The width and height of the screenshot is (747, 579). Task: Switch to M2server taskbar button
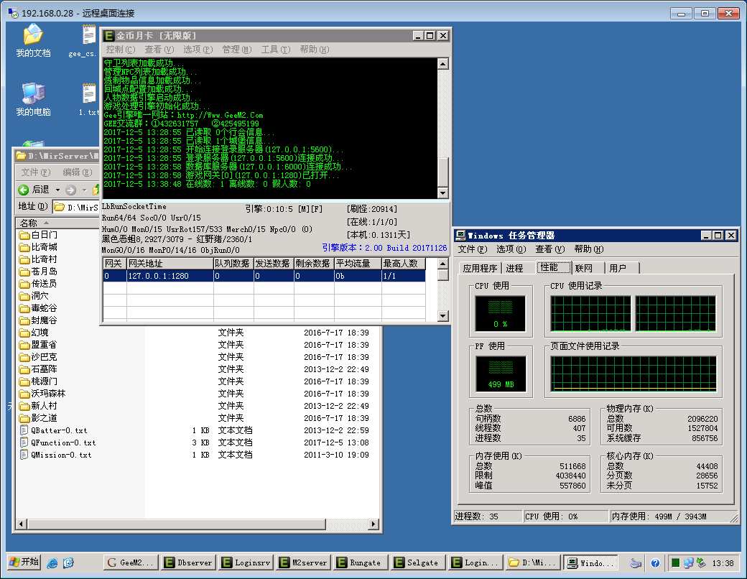(x=303, y=562)
